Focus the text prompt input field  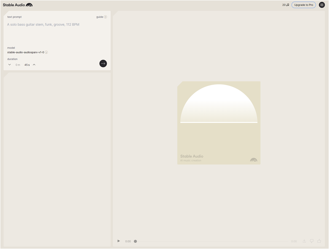57,33
